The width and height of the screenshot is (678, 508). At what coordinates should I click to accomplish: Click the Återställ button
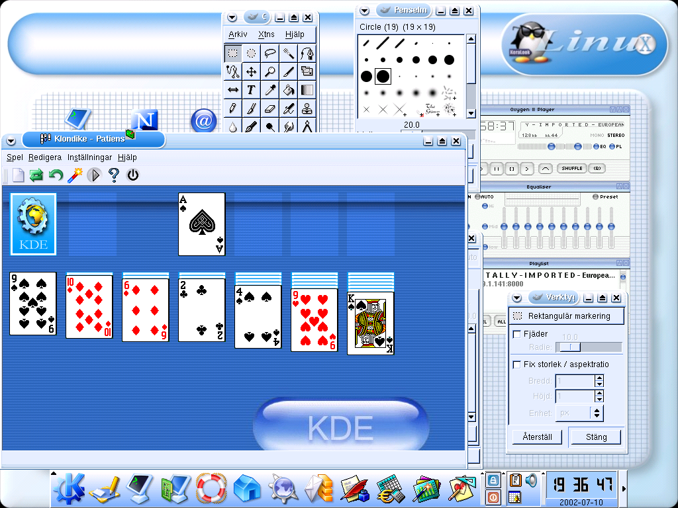[537, 437]
